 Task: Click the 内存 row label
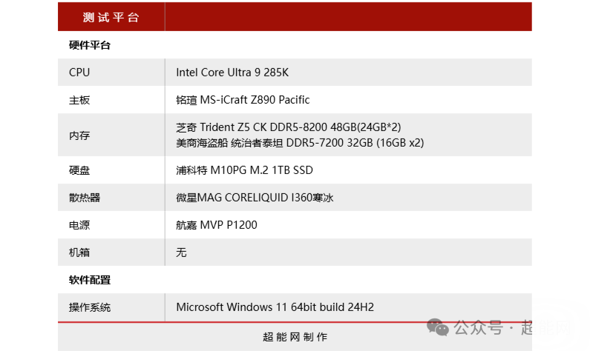tap(79, 136)
